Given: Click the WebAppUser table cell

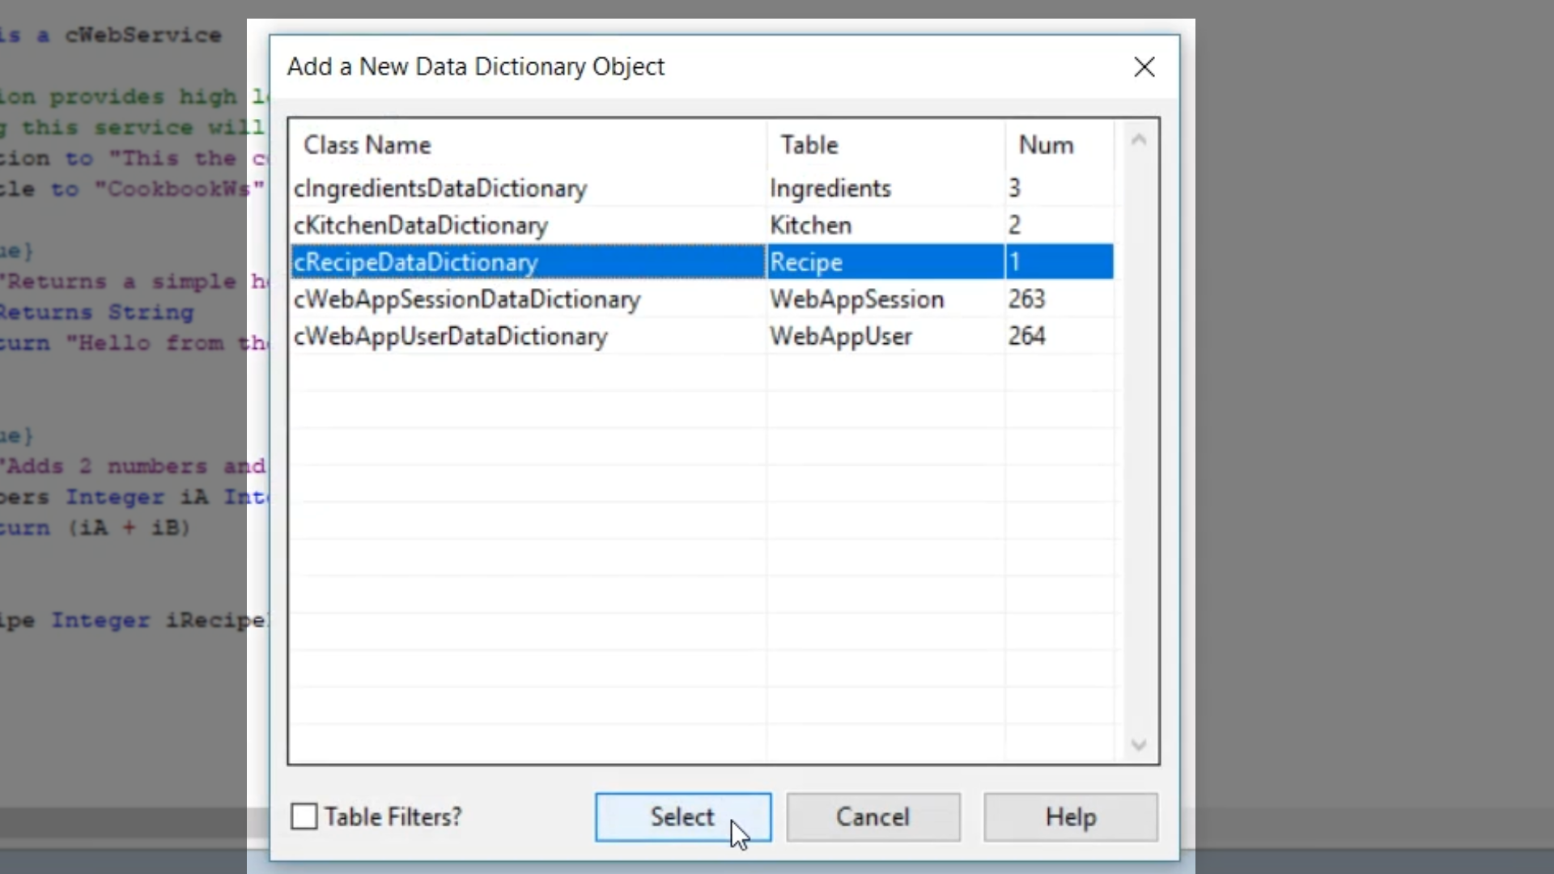Looking at the screenshot, I should click(x=841, y=336).
